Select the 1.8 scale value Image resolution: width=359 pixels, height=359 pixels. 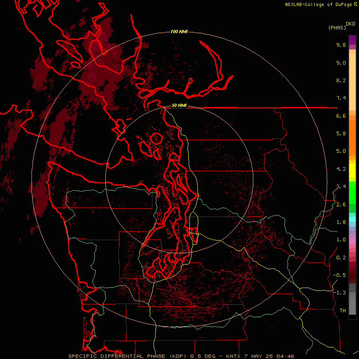[x=341, y=222]
